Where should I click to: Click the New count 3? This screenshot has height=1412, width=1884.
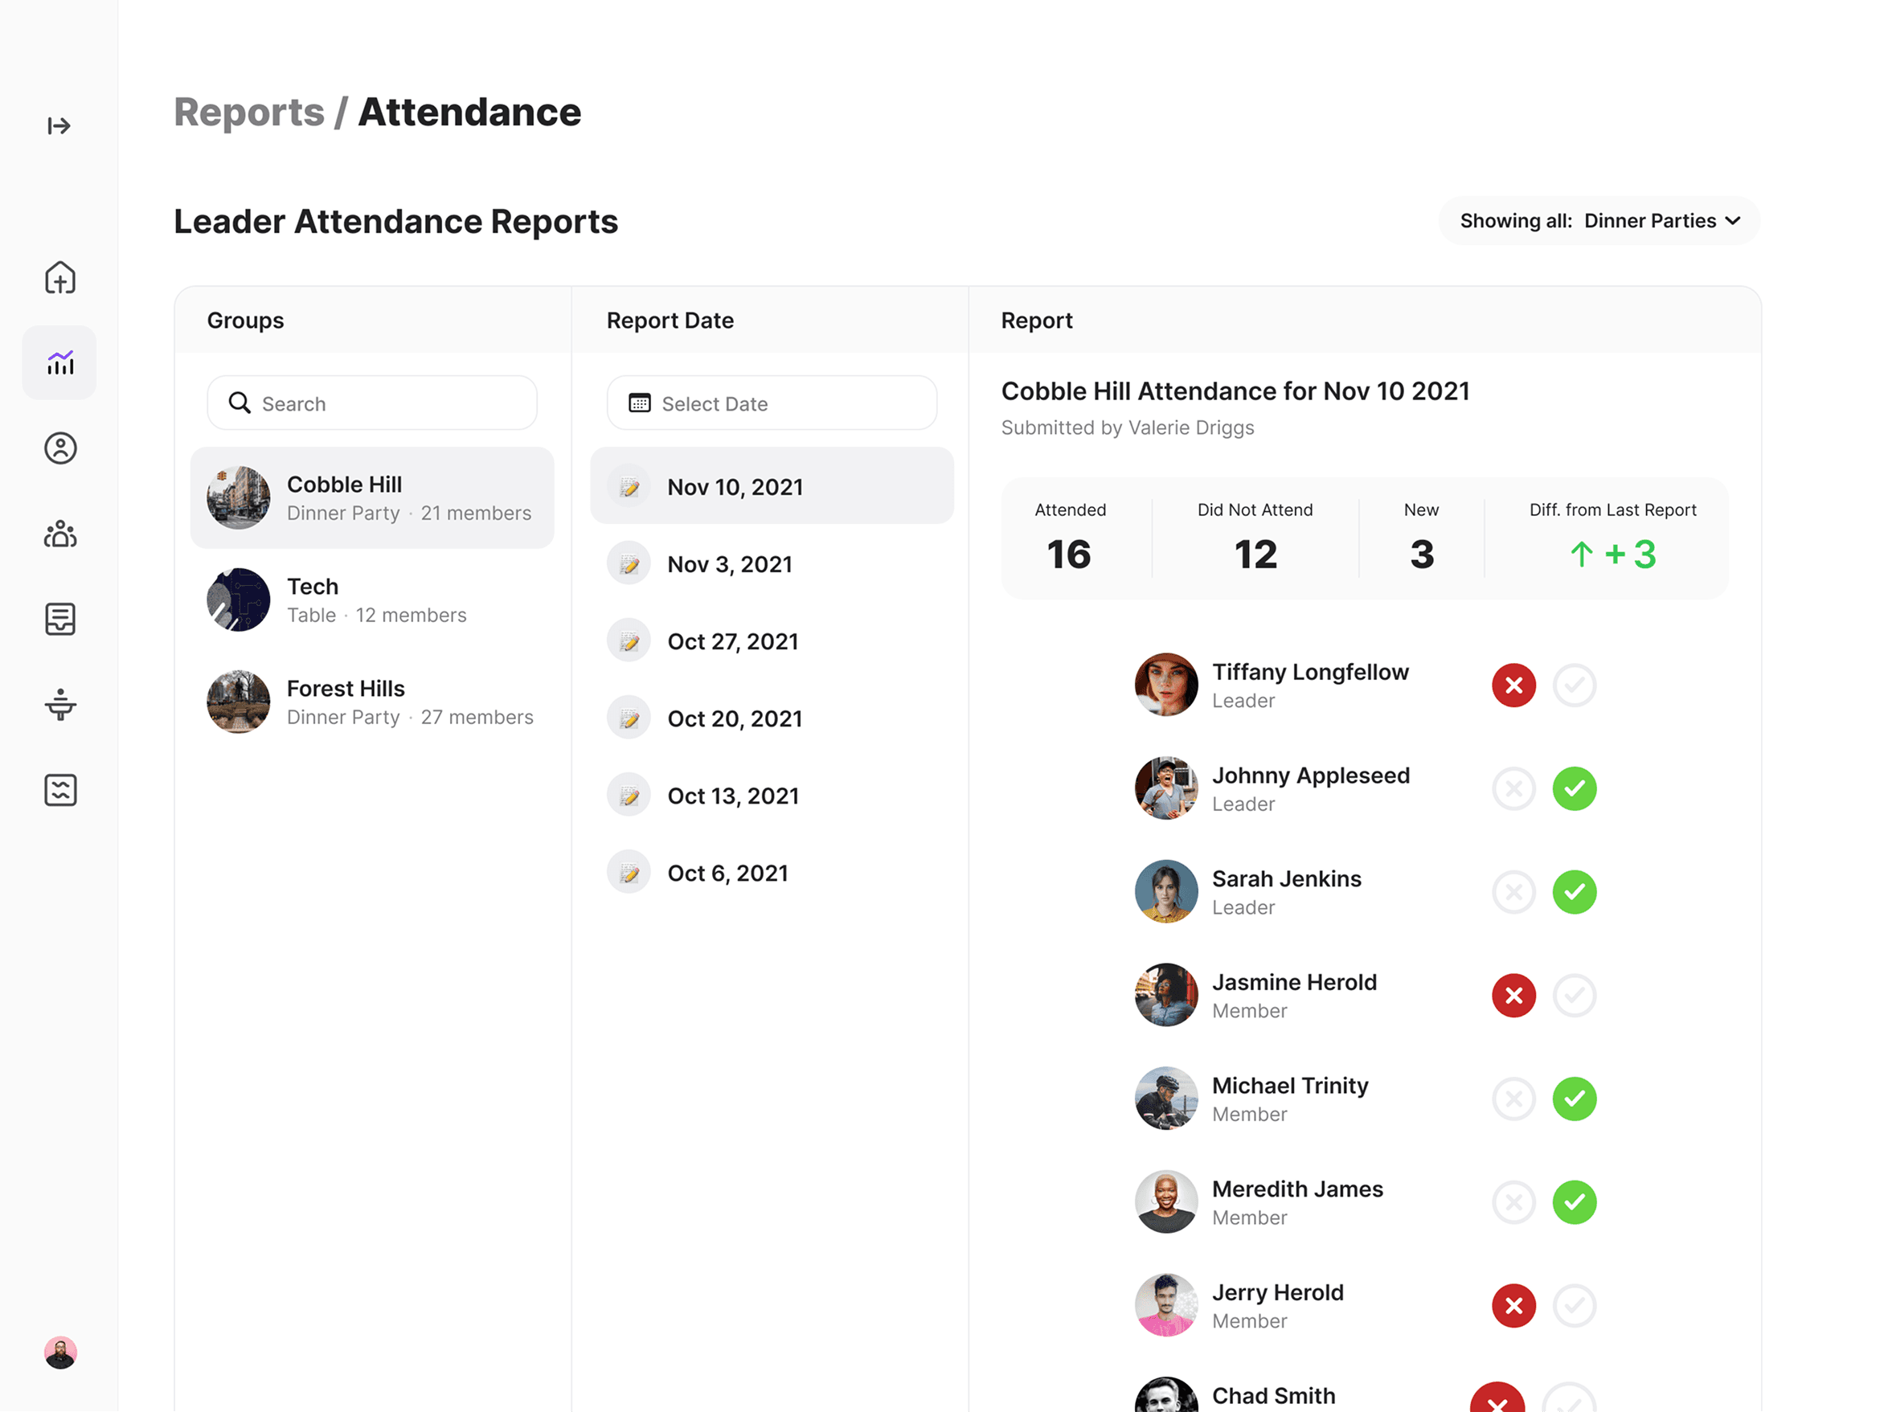click(x=1422, y=555)
